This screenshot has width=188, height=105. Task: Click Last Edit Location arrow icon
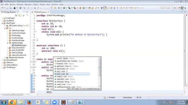132,8
